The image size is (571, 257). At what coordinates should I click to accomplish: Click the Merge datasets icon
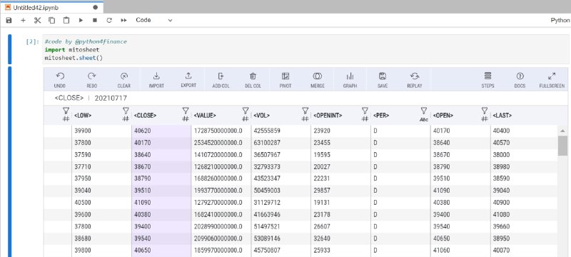tap(317, 80)
